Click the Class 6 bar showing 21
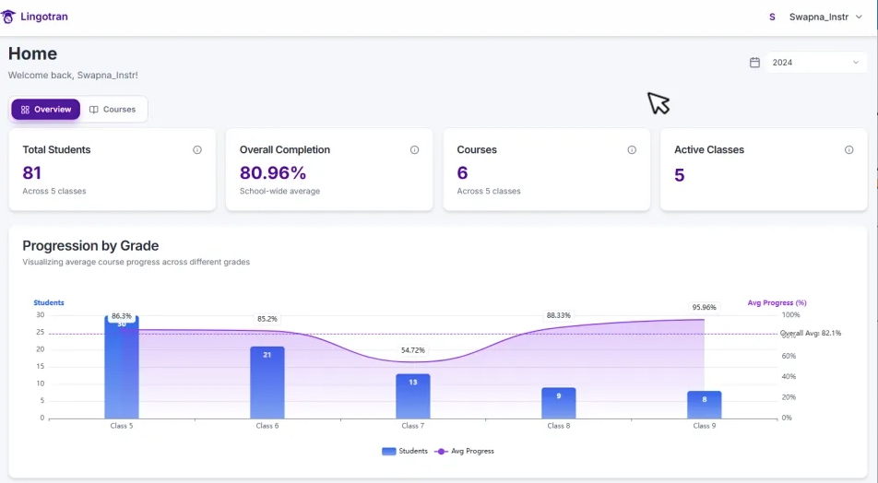 (267, 383)
